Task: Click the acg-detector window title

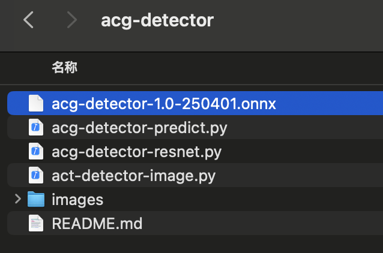Action: [157, 20]
